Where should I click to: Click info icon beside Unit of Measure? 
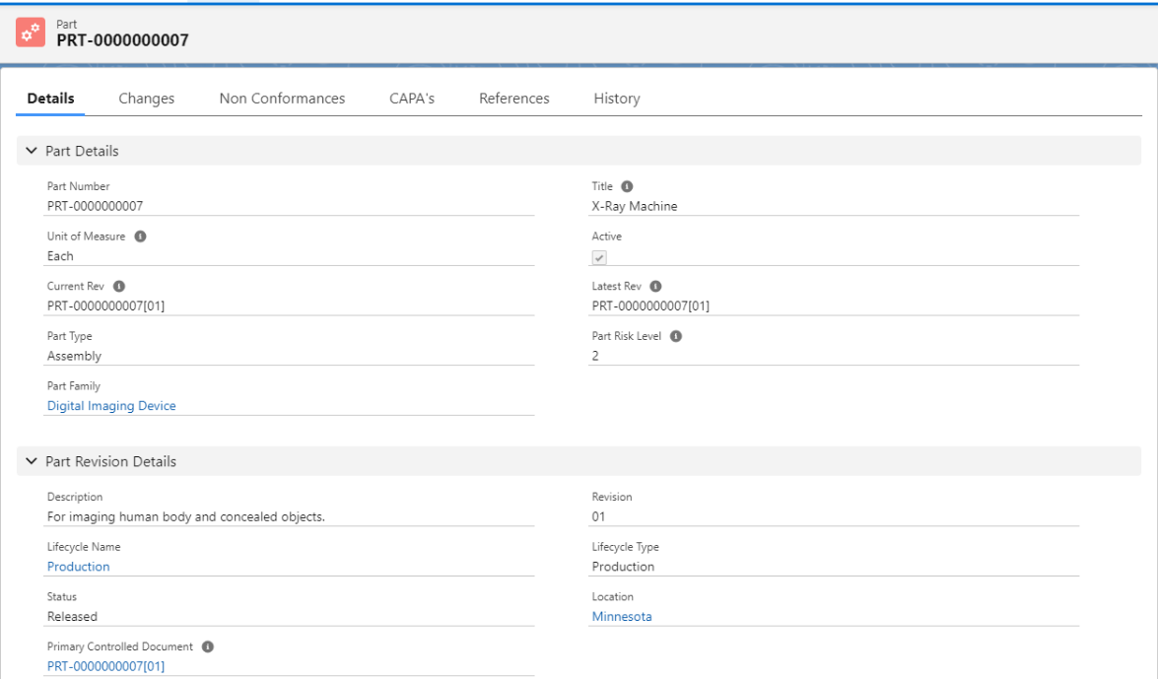click(x=140, y=237)
